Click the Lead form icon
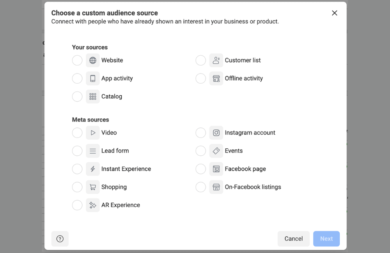 (x=92, y=151)
